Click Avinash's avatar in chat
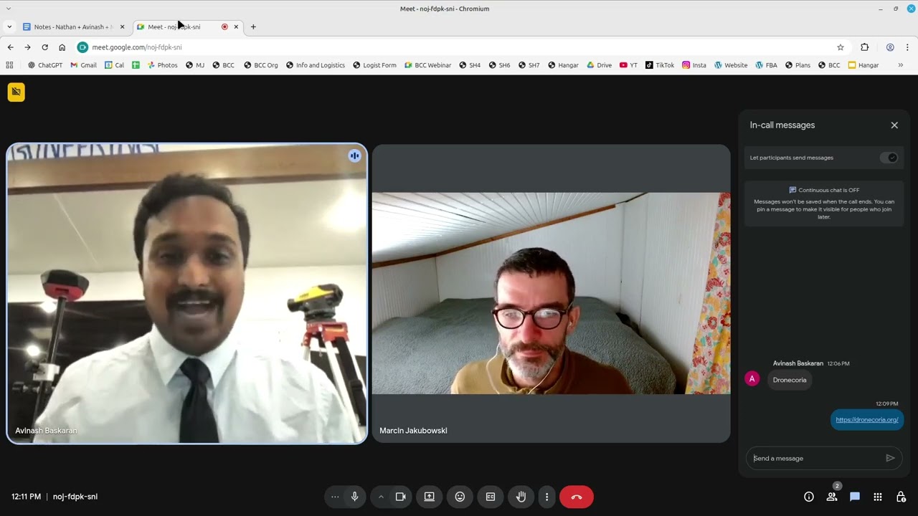The height and width of the screenshot is (516, 918). point(752,379)
